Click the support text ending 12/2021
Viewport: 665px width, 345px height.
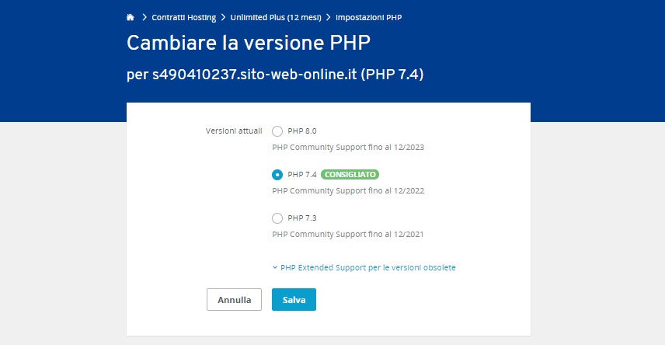(x=348, y=233)
